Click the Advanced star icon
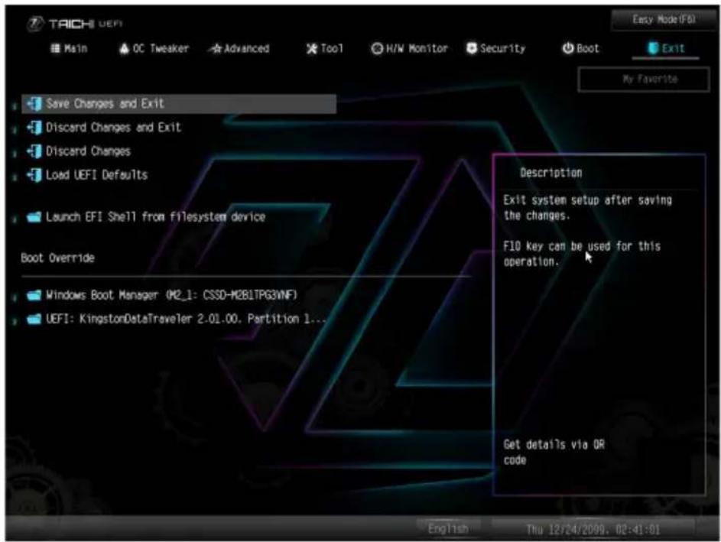Screen dimensions: 721x542 pos(216,48)
